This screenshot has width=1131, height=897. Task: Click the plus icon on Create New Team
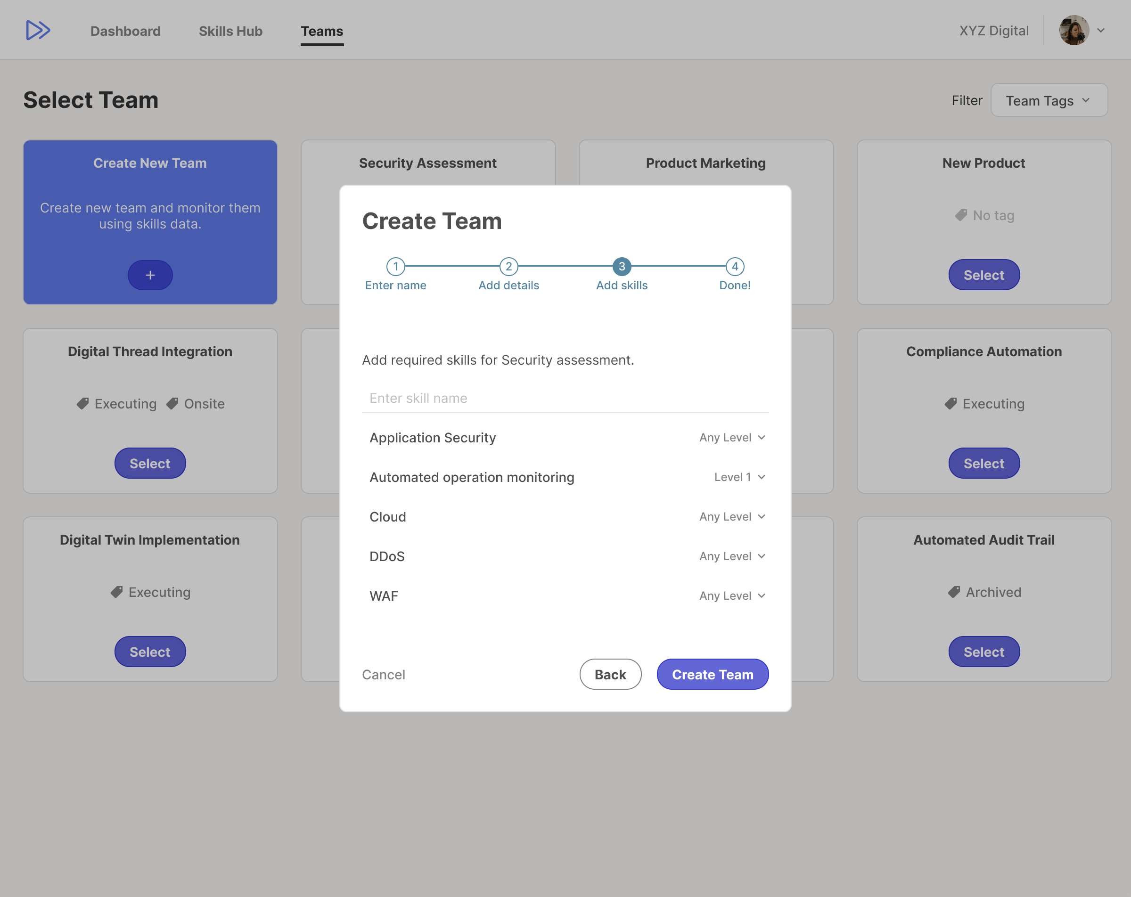150,275
